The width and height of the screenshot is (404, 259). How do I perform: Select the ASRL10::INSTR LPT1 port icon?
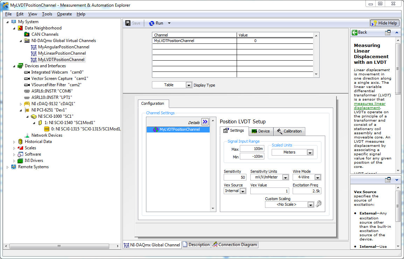27,97
